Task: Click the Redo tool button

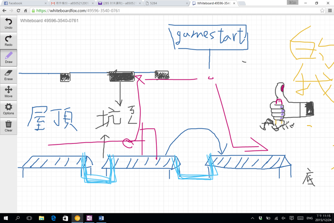Action: (x=9, y=40)
